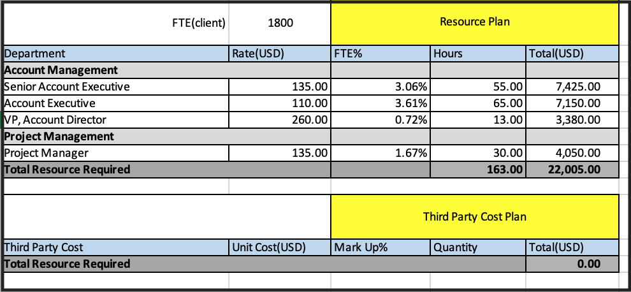Viewport: 631px width, 292px height.
Task: Select the Rate(USD) header cell
Action: tap(280, 54)
